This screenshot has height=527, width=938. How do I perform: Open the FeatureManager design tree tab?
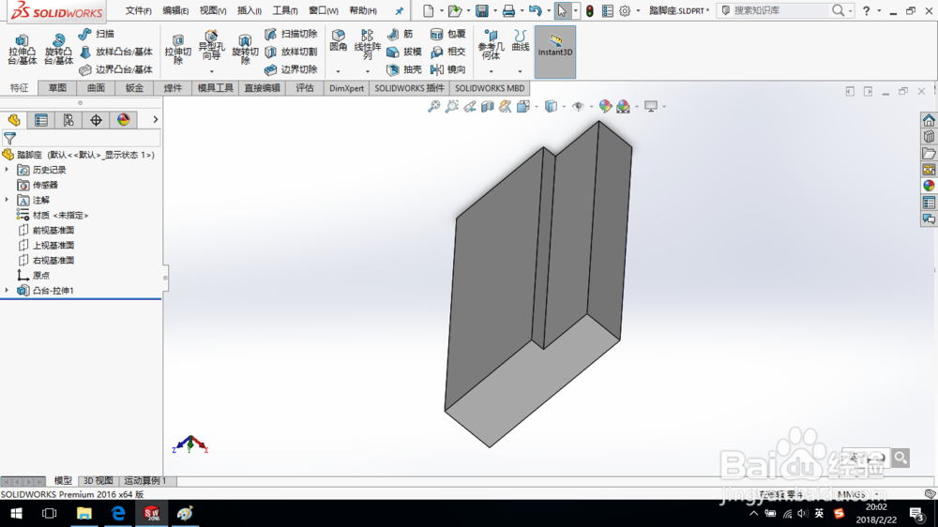(14, 120)
